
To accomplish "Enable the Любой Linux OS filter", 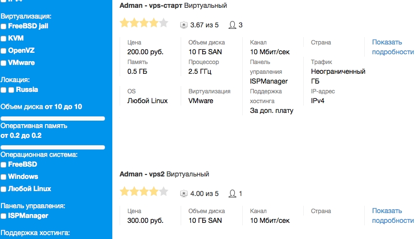I will click(x=4, y=189).
